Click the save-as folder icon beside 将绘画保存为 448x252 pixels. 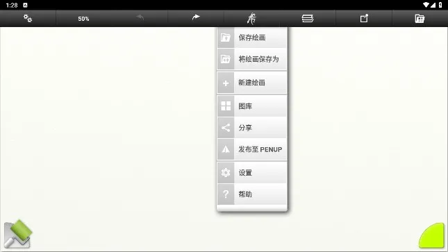tap(226, 59)
